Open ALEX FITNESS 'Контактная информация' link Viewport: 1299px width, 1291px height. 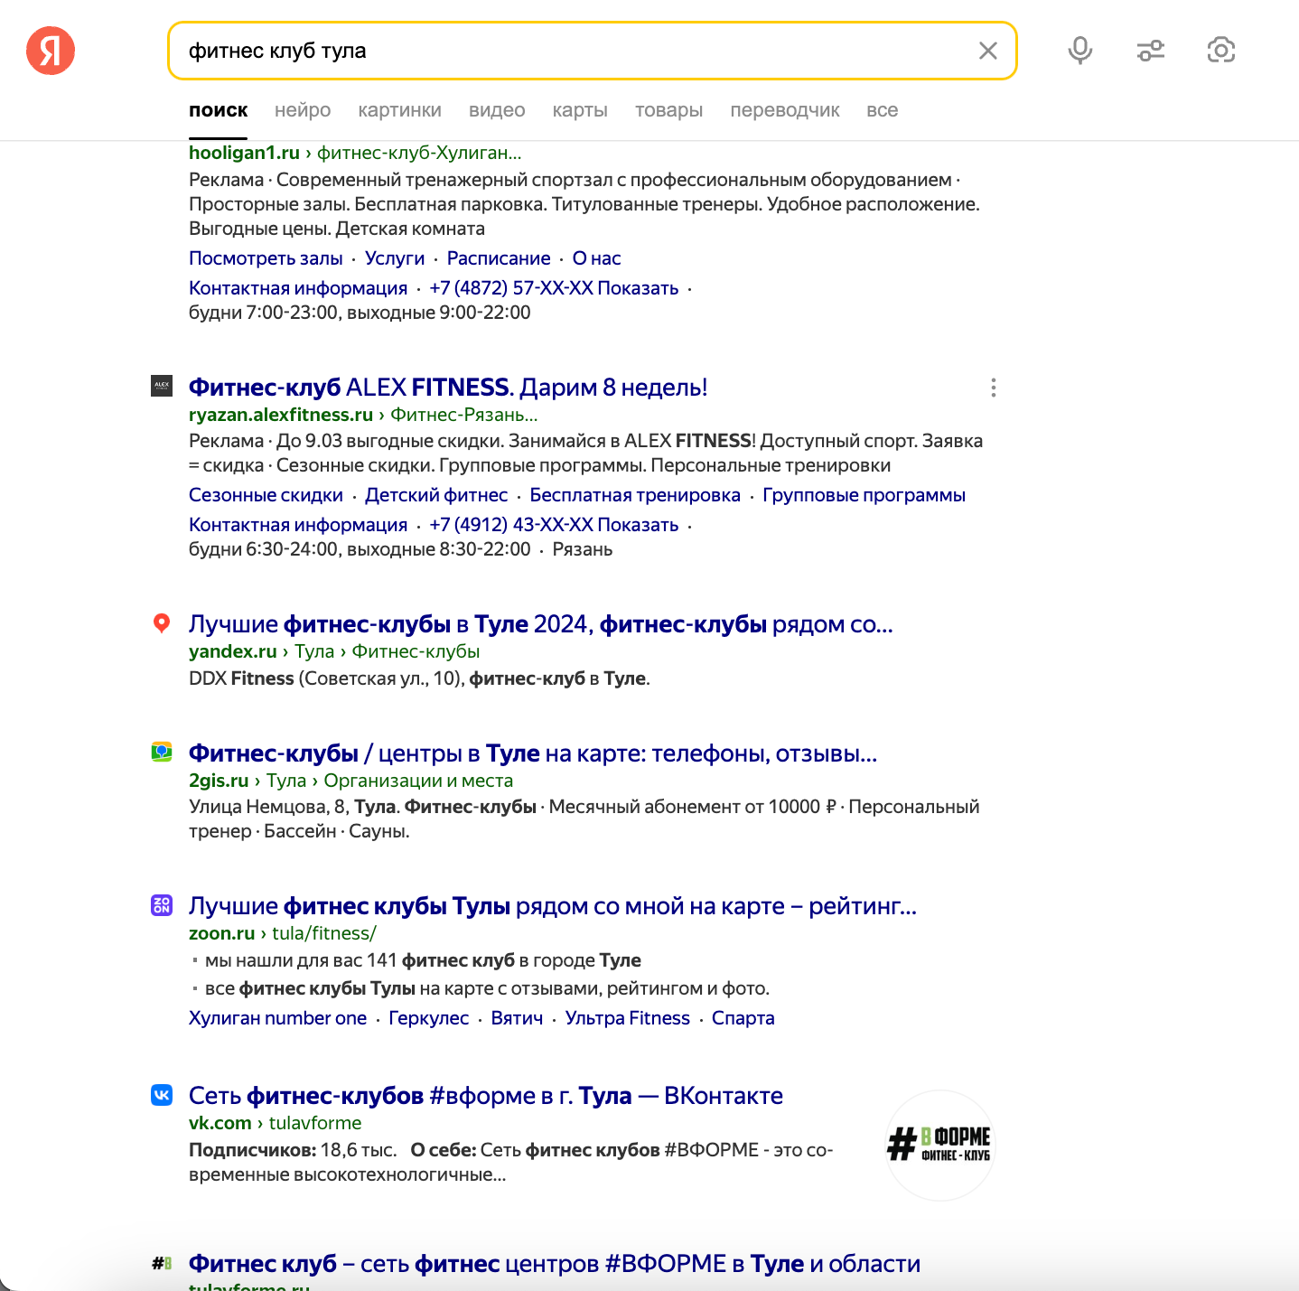coord(298,525)
